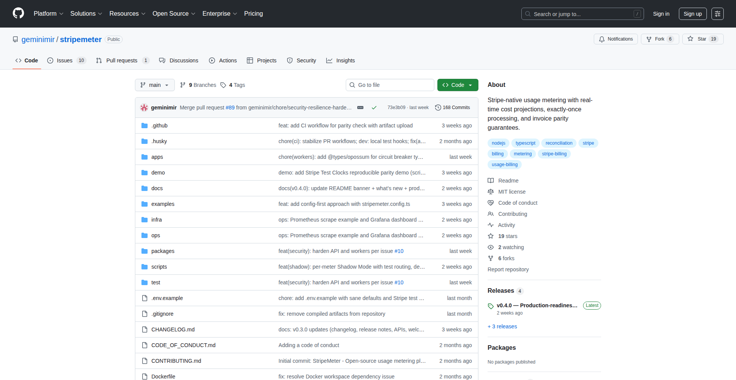Screen dimensions: 736x380
Task: Switch to the Pull requests tab
Action: 122,60
